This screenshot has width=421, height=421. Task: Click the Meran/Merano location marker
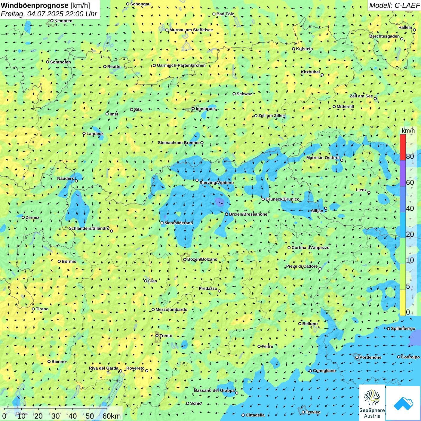tap(162, 223)
